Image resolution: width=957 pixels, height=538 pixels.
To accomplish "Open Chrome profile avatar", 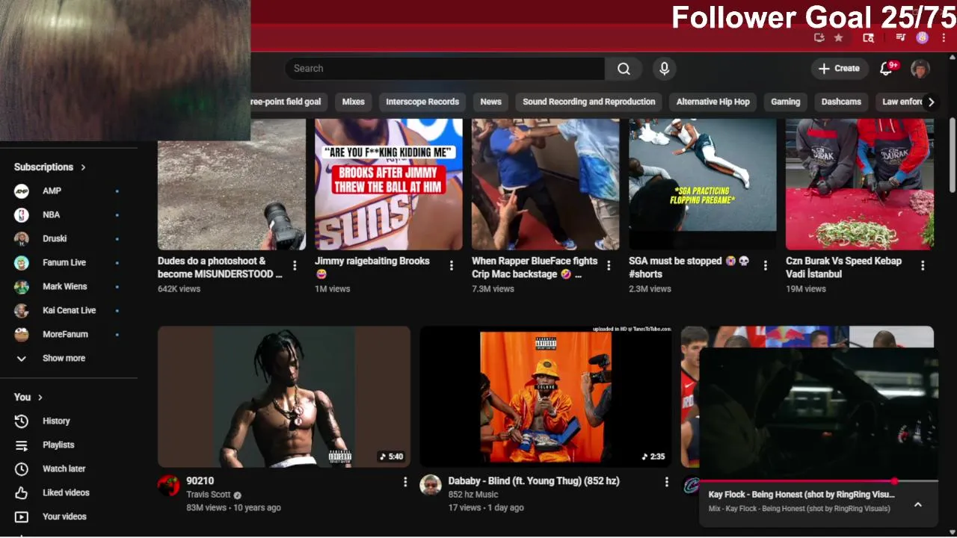I will click(x=923, y=37).
